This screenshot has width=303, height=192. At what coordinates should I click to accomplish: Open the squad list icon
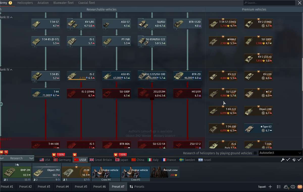[279, 187]
